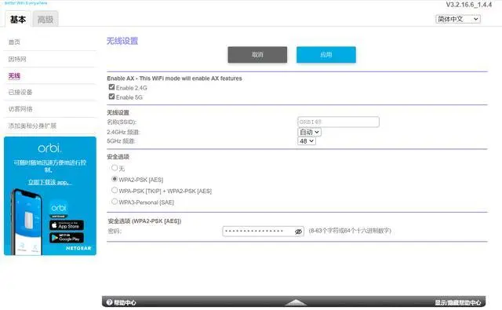Open 已接设备 in the sidebar
The image size is (502, 310).
tap(20, 93)
